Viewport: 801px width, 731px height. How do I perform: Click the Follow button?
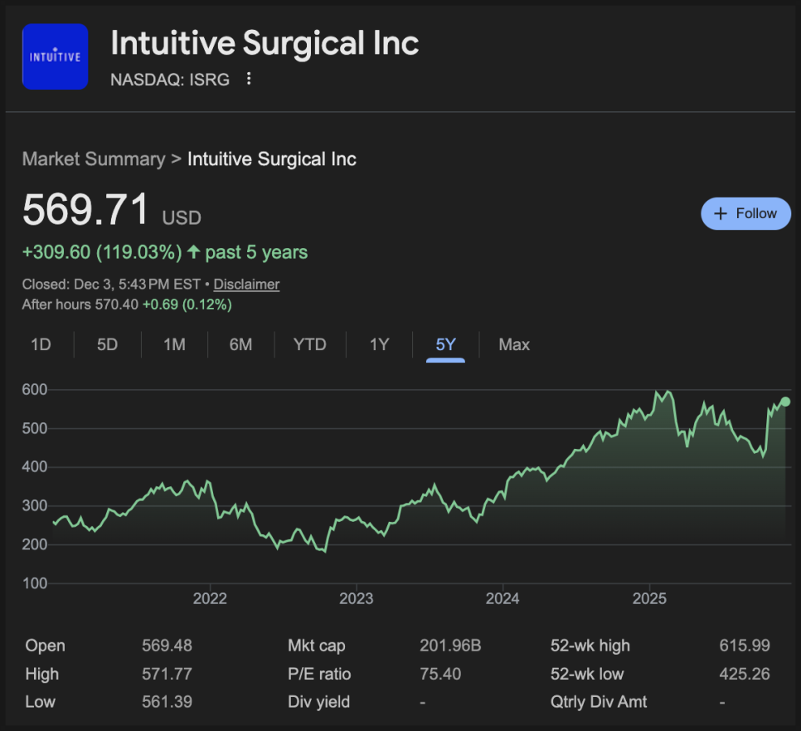pyautogui.click(x=745, y=213)
